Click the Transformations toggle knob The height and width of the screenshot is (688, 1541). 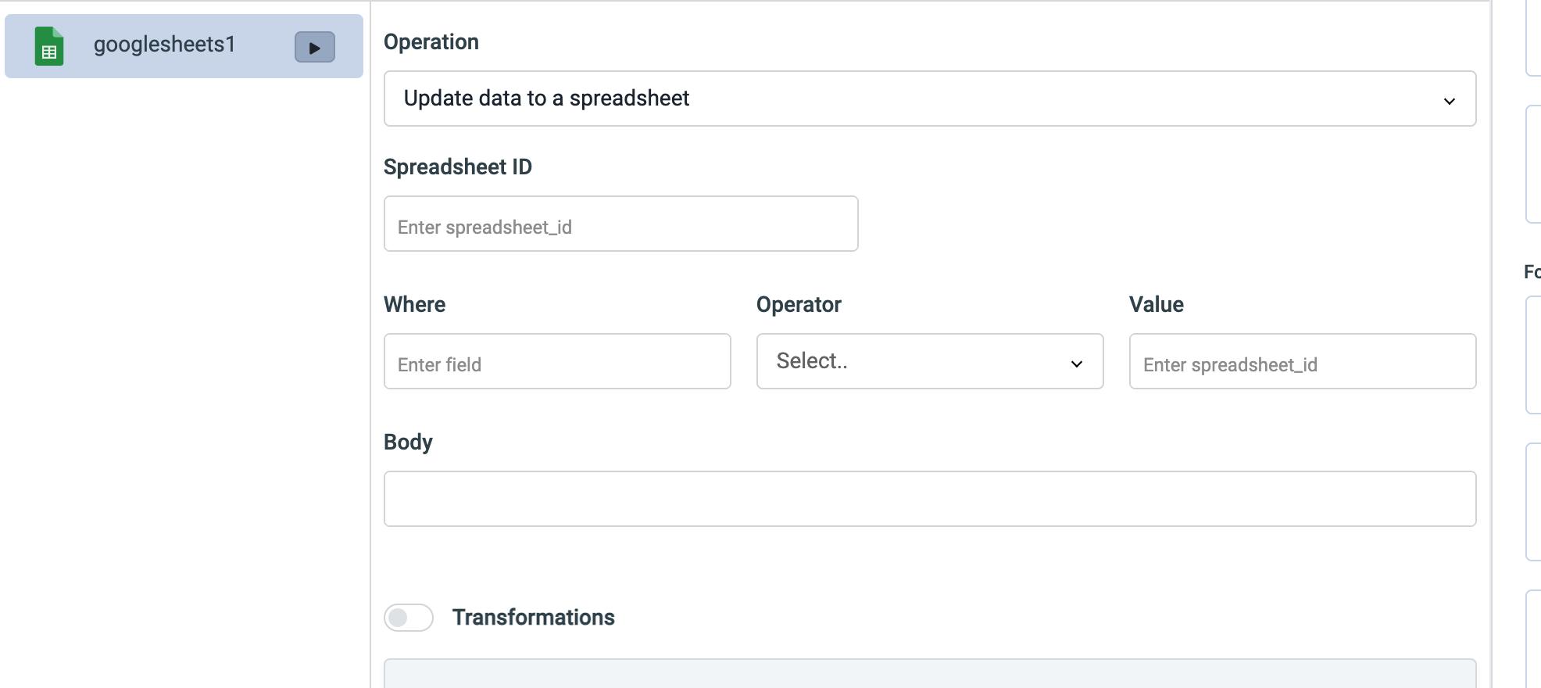[x=400, y=618]
